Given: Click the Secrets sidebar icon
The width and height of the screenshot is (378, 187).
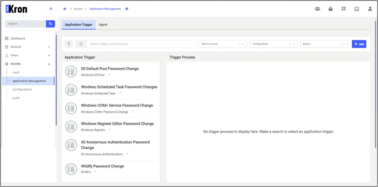Looking at the screenshot, I should [7, 64].
